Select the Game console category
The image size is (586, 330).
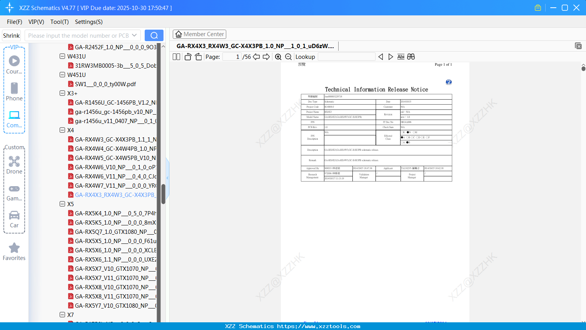click(x=14, y=193)
